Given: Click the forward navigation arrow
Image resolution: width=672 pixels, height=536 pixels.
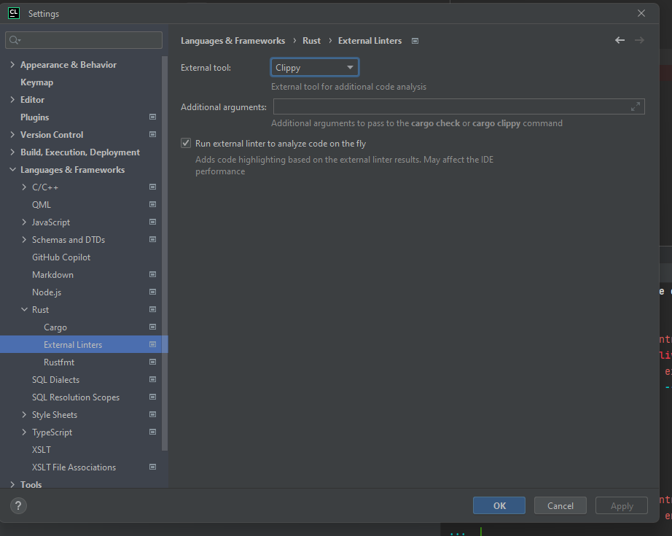Looking at the screenshot, I should (x=641, y=41).
